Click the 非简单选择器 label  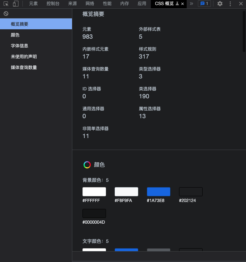pos(96,129)
